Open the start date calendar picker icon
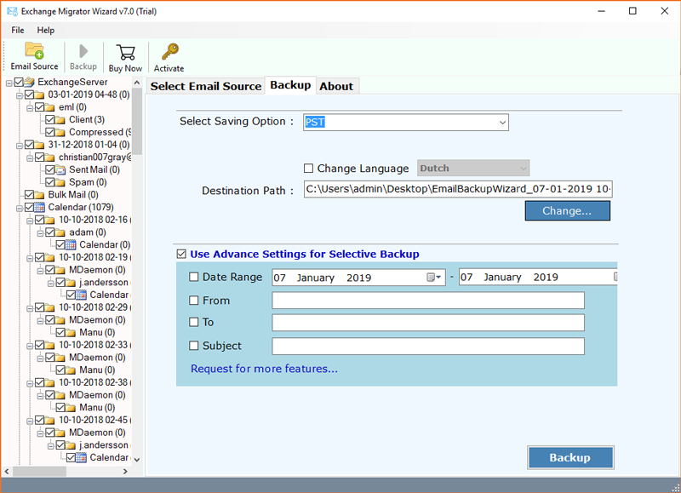Image resolution: width=681 pixels, height=493 pixels. pos(433,277)
